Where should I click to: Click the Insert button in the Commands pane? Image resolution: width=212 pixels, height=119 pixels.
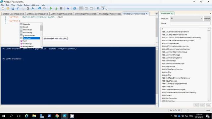pos(202,105)
